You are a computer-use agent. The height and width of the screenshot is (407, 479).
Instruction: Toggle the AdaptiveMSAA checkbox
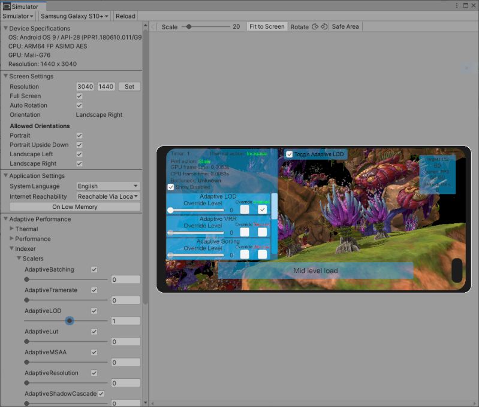[x=94, y=353]
